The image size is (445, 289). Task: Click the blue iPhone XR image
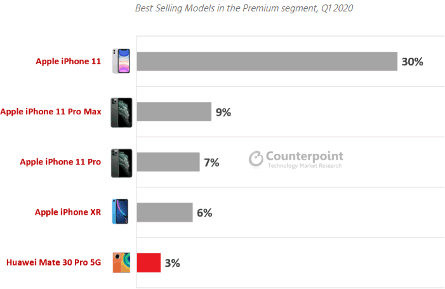pyautogui.click(x=120, y=212)
